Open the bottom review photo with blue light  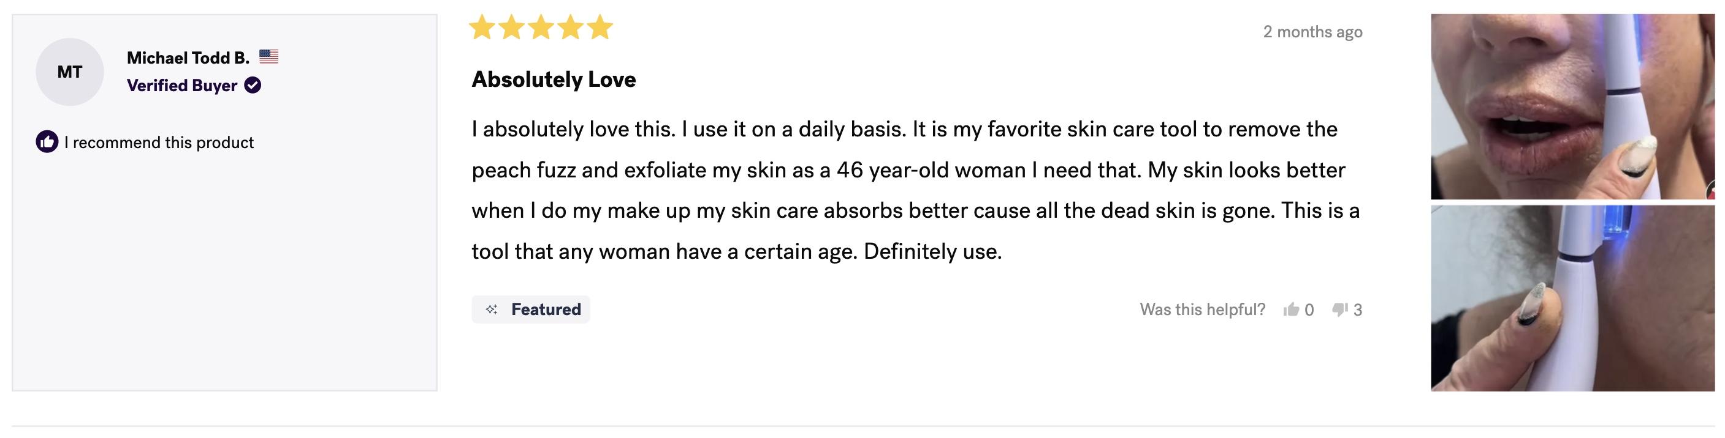tap(1573, 299)
